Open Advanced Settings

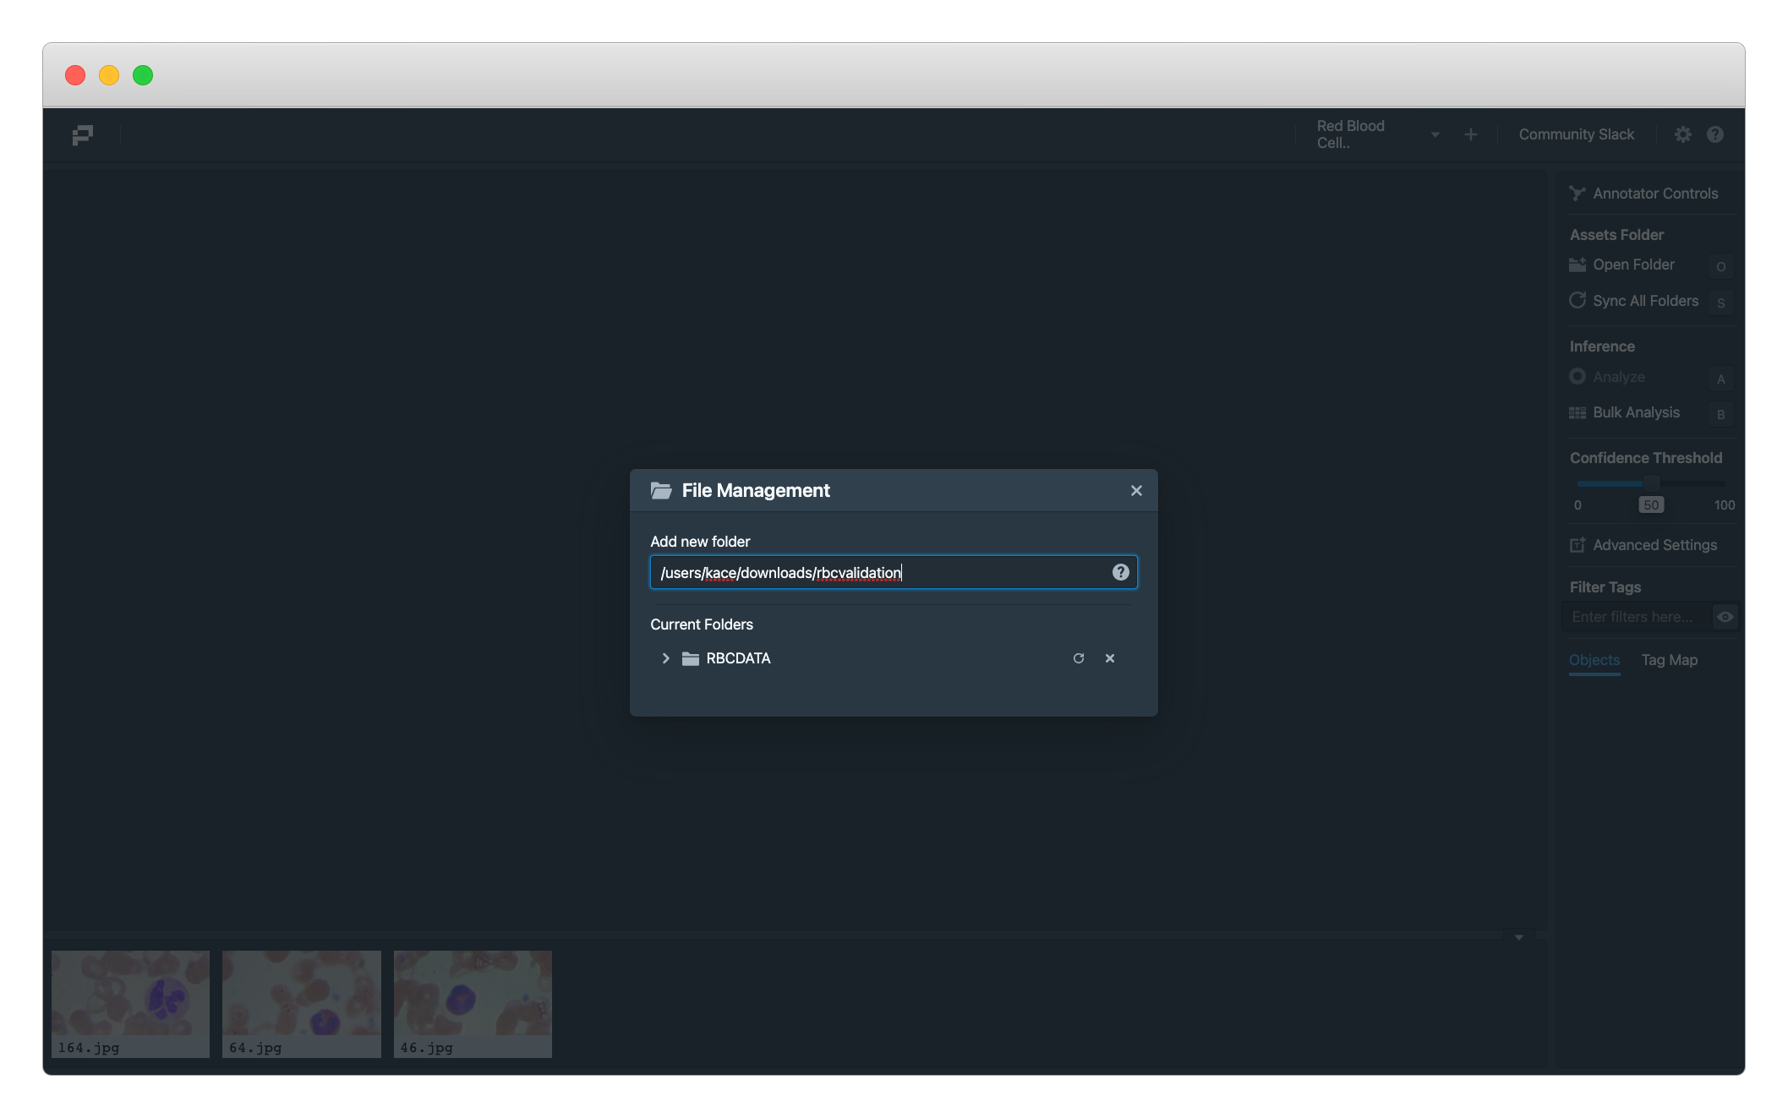[1643, 545]
